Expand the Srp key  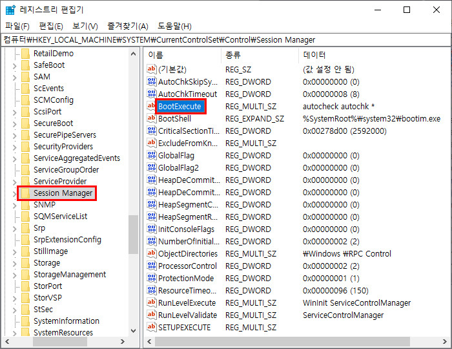tap(14, 228)
